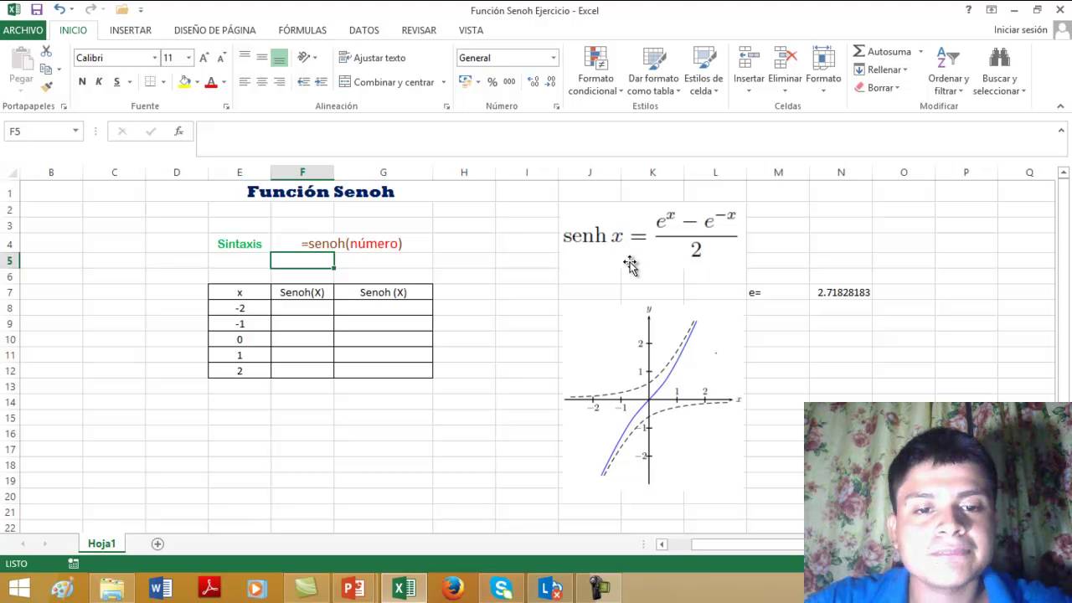The height and width of the screenshot is (603, 1072).
Task: Switch to DISEÑO DE PÁGINA tab
Action: coord(215,30)
